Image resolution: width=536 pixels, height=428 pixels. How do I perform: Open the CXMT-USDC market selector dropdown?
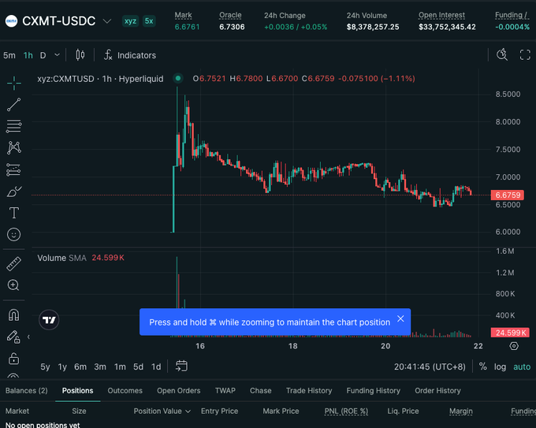[107, 21]
